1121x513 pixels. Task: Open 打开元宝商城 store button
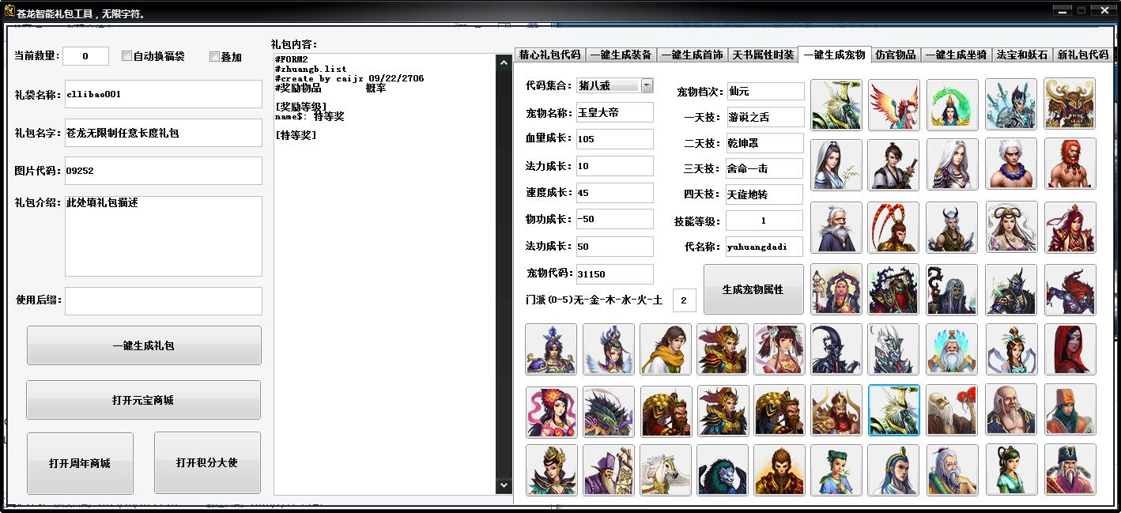click(x=143, y=400)
